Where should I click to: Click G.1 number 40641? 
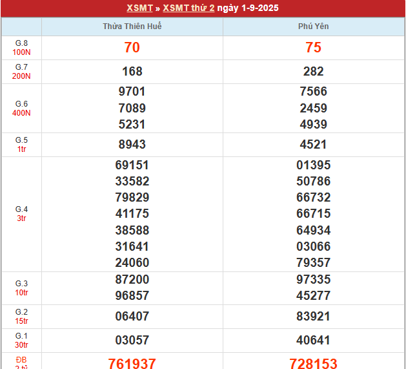coord(313,340)
